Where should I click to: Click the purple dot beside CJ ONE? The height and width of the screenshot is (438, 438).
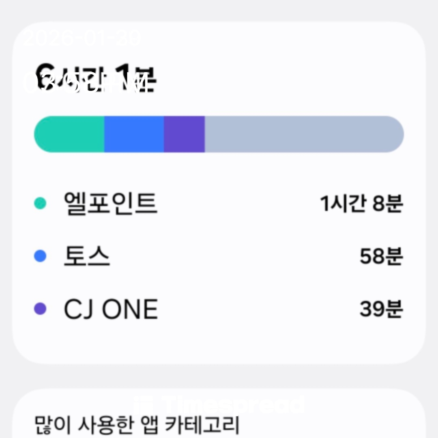(40, 309)
